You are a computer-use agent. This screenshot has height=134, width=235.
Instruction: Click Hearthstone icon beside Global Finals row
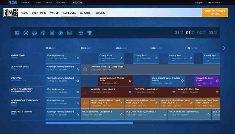85,103
